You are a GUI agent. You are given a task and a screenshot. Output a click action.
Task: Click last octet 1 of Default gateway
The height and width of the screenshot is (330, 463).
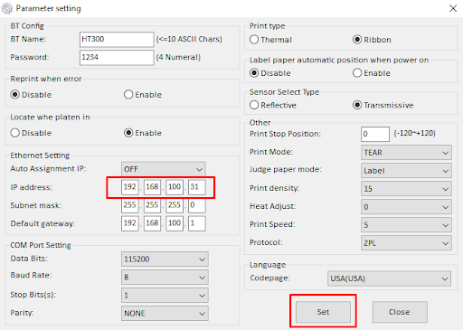197,223
